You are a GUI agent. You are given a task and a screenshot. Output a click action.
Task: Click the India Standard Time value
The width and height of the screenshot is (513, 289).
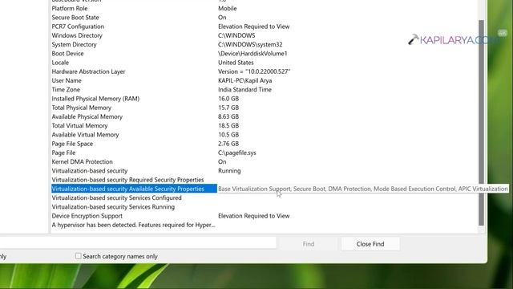(244, 89)
